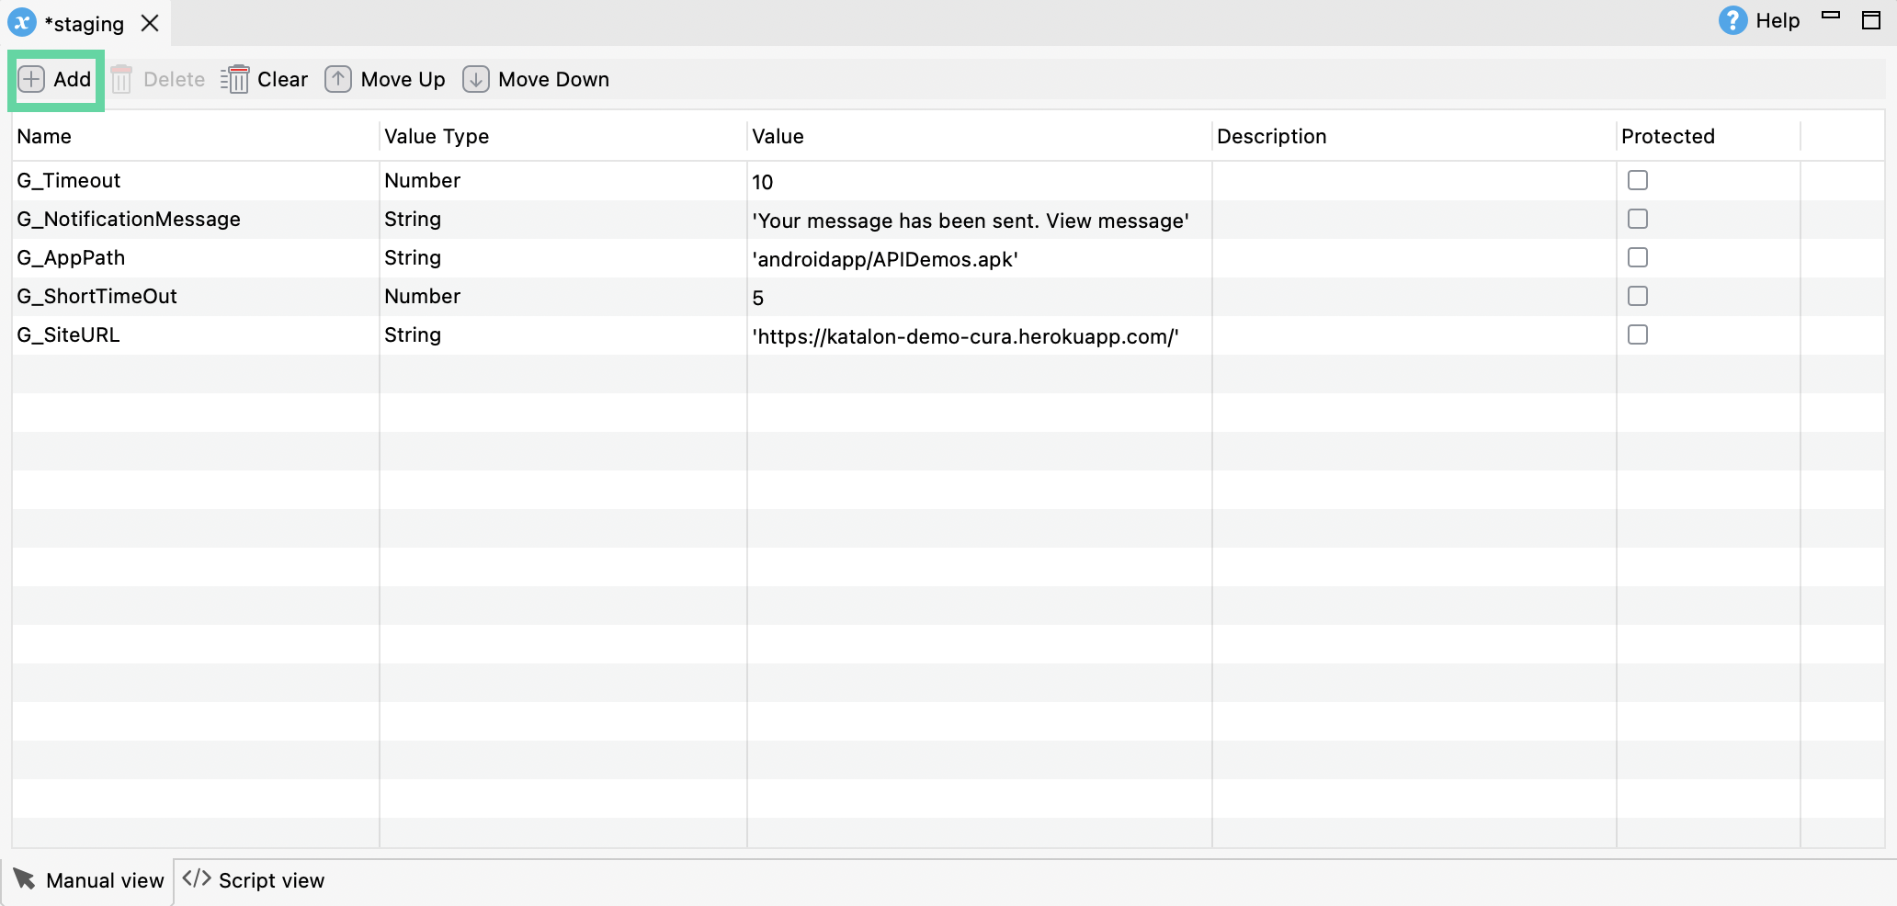This screenshot has height=906, width=1897.
Task: Click the 'androidapp/APIDemos.apk' value
Action: click(980, 259)
